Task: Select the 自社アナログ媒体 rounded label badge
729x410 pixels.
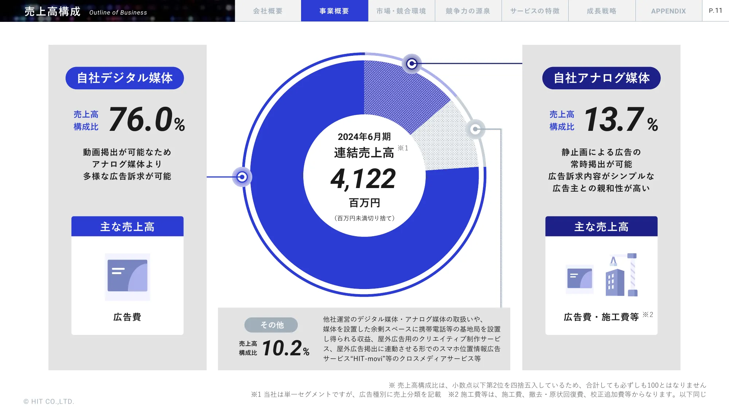Action: coord(601,78)
